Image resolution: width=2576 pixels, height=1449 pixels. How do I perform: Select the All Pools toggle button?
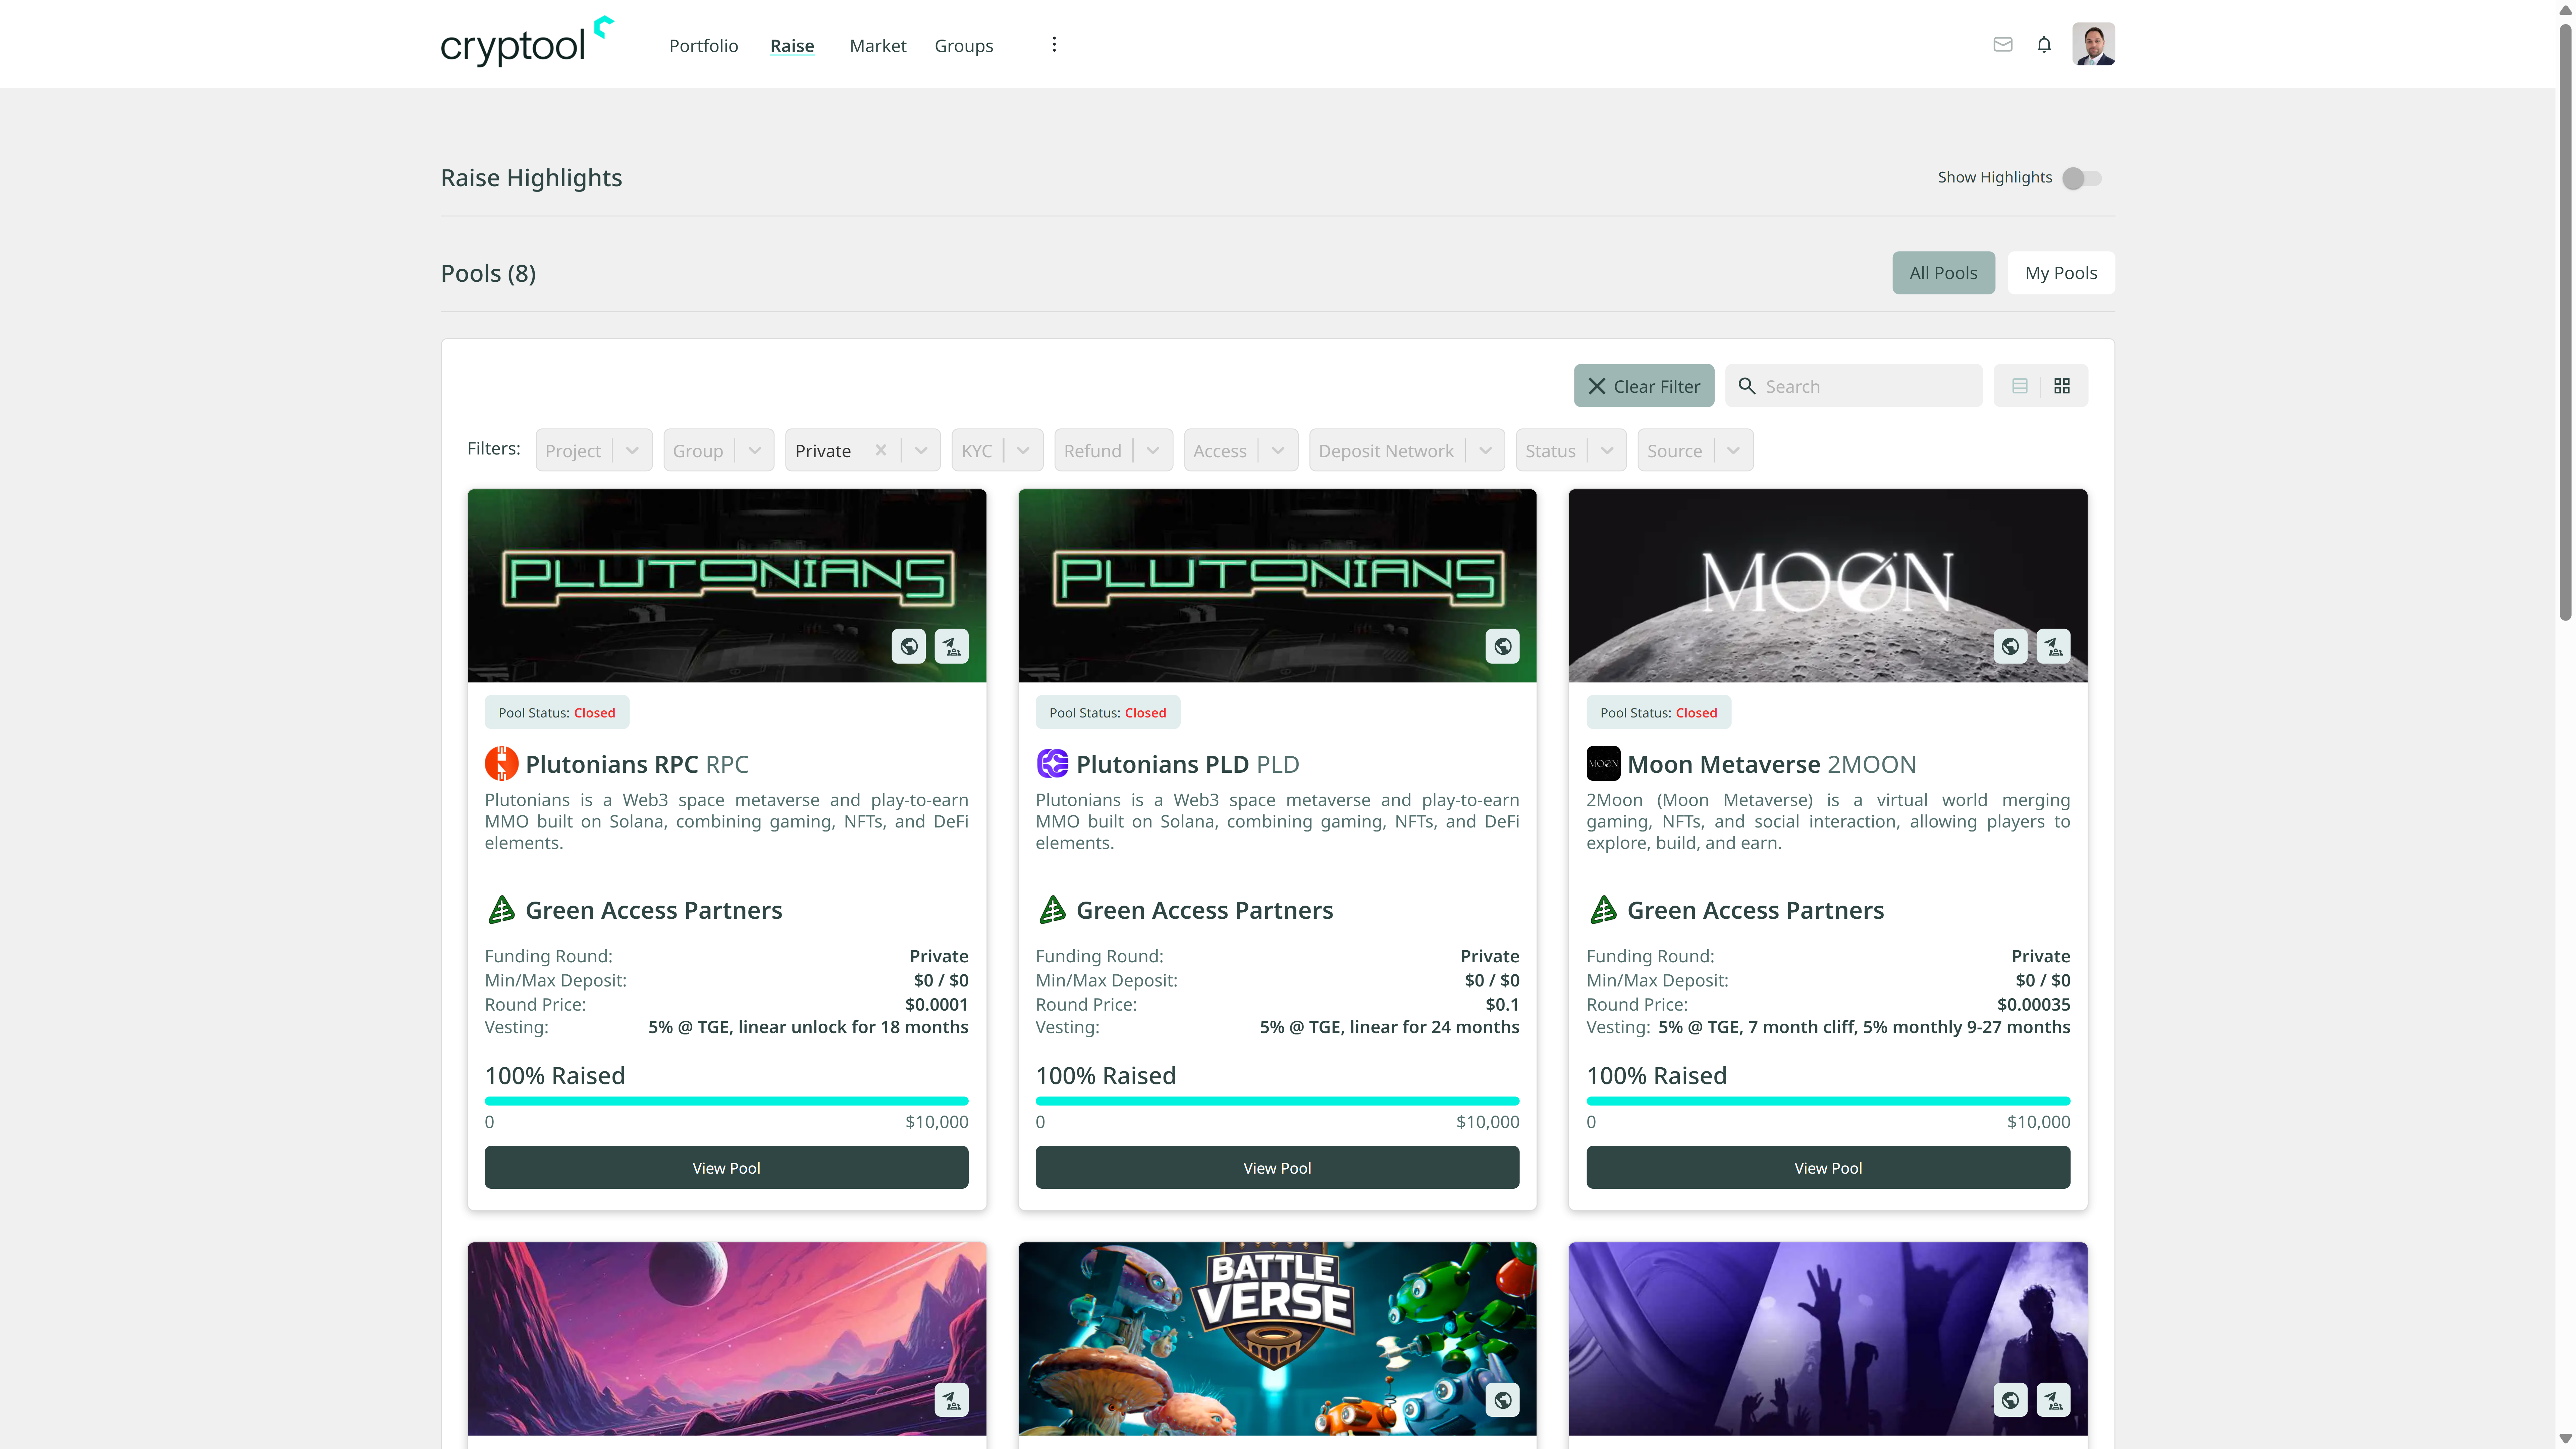click(1943, 273)
